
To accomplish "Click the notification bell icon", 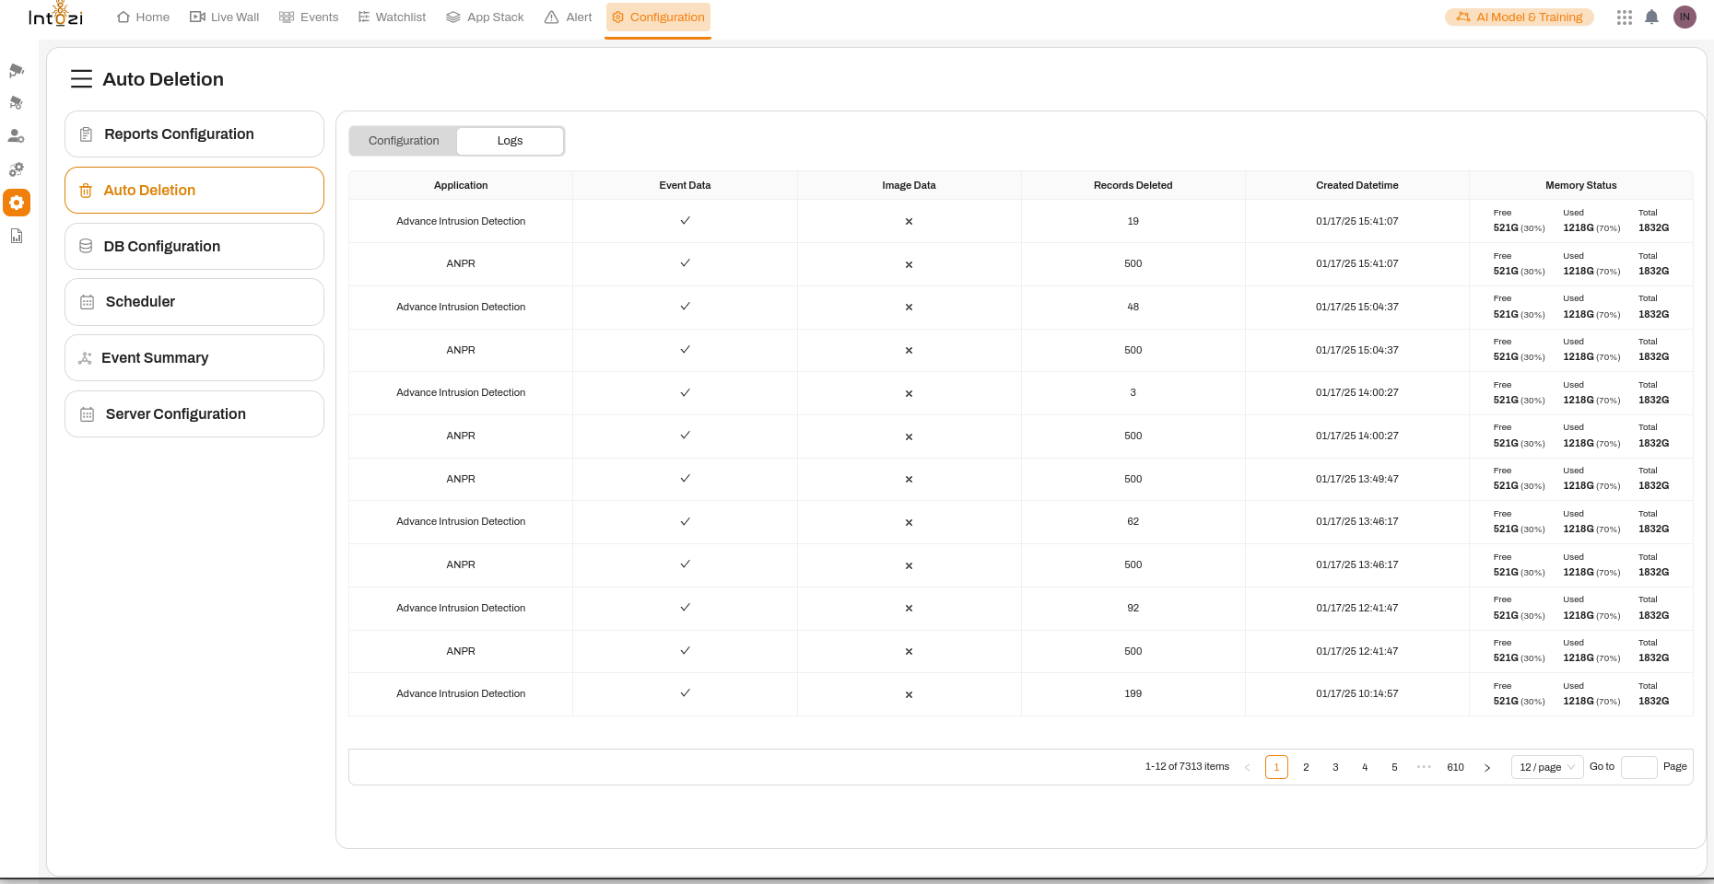I will point(1651,17).
